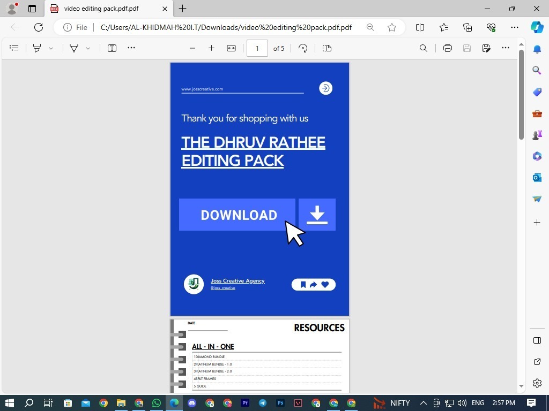The width and height of the screenshot is (549, 411).
Task: Click the Save As icon in PDF toolbar
Action: (486, 48)
